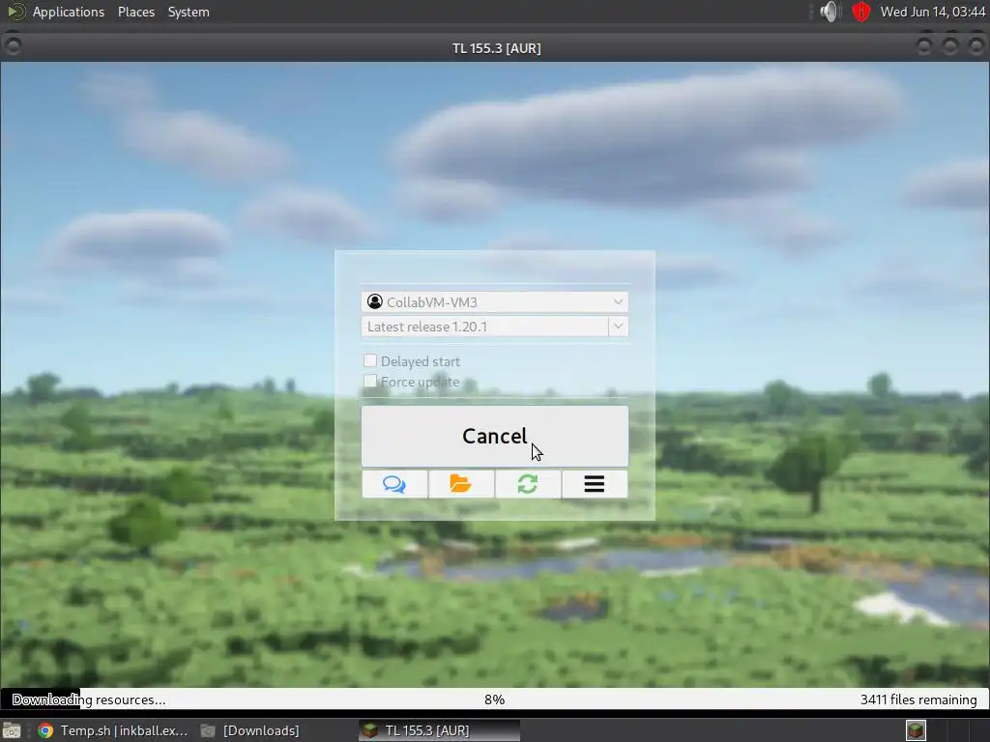Click the Latest release 1.20.1 version field
Image resolution: width=990 pixels, height=742 pixels.
tap(485, 327)
